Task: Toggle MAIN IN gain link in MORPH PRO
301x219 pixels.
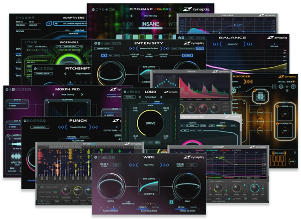Action: pyautogui.click(x=10, y=106)
